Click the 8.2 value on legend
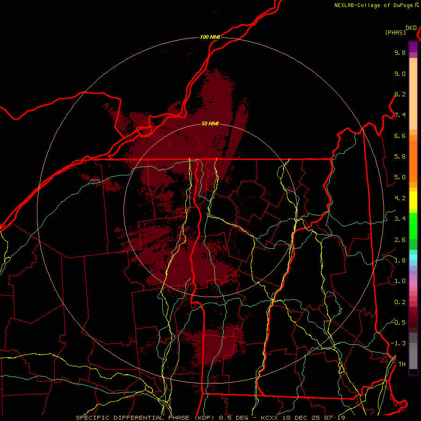The image size is (421, 421). (400, 94)
